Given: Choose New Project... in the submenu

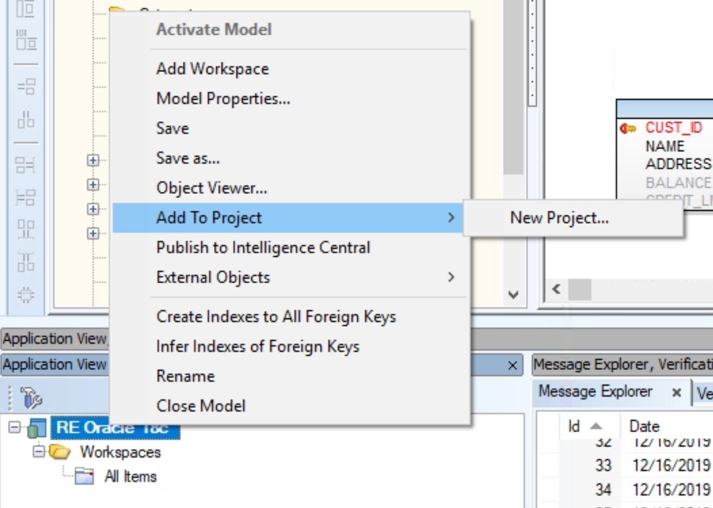Looking at the screenshot, I should (x=559, y=218).
